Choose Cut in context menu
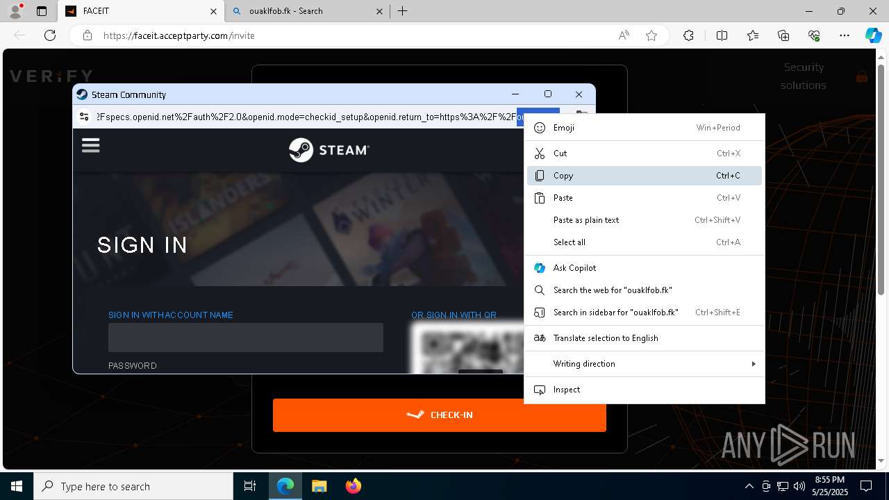The image size is (889, 500). 645,153
